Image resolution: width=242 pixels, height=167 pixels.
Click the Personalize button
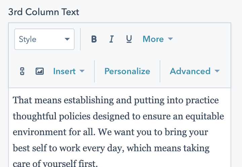tap(127, 71)
